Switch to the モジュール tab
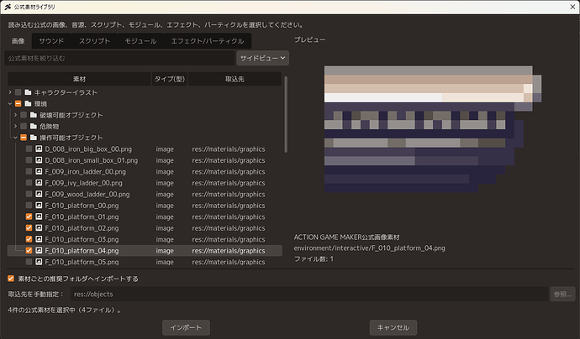This screenshot has width=580, height=339. coord(140,41)
